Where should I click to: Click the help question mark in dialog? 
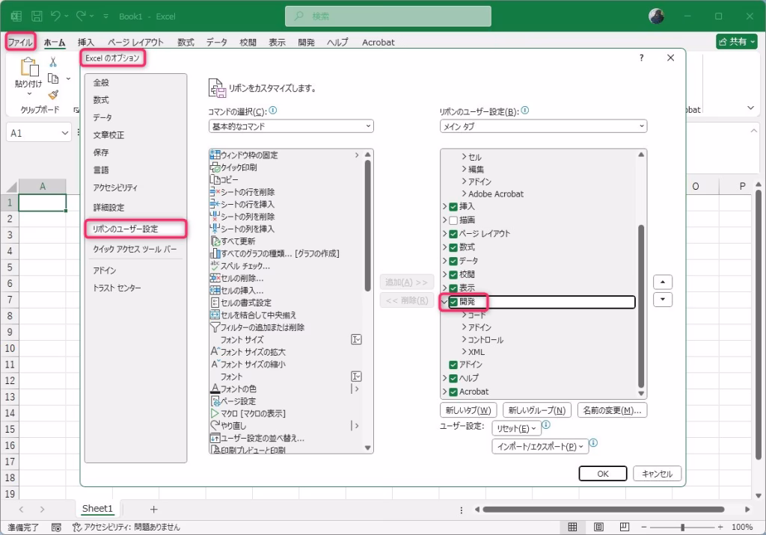tap(641, 58)
